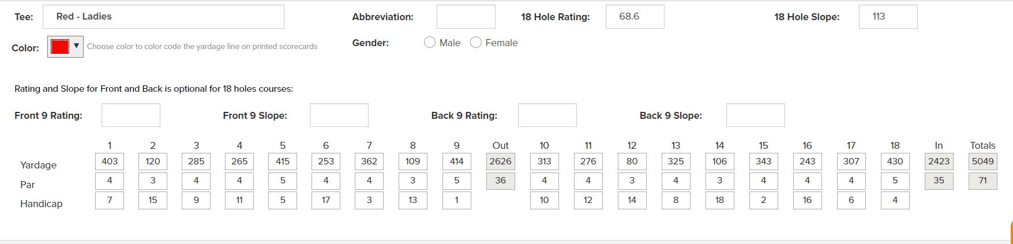Select the Male gender radio button

(430, 43)
